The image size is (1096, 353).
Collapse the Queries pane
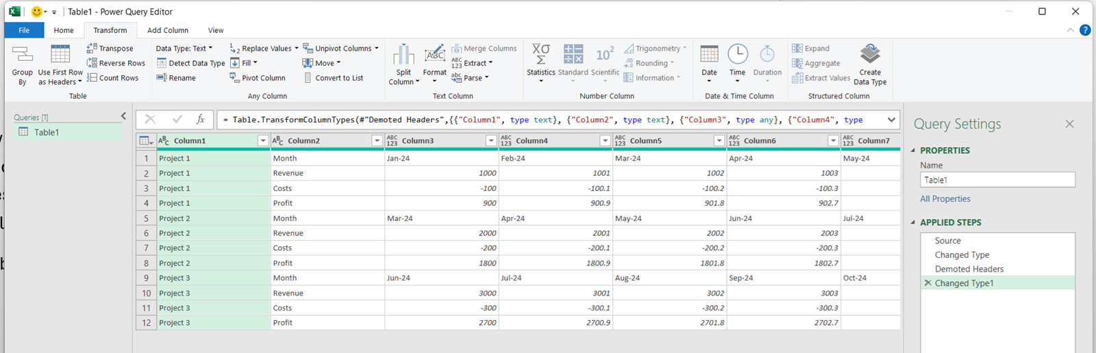pyautogui.click(x=123, y=116)
